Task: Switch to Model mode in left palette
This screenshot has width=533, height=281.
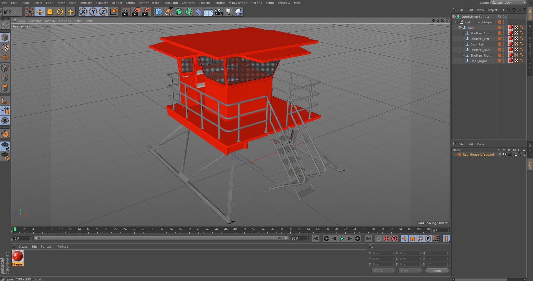Action: click(x=5, y=37)
